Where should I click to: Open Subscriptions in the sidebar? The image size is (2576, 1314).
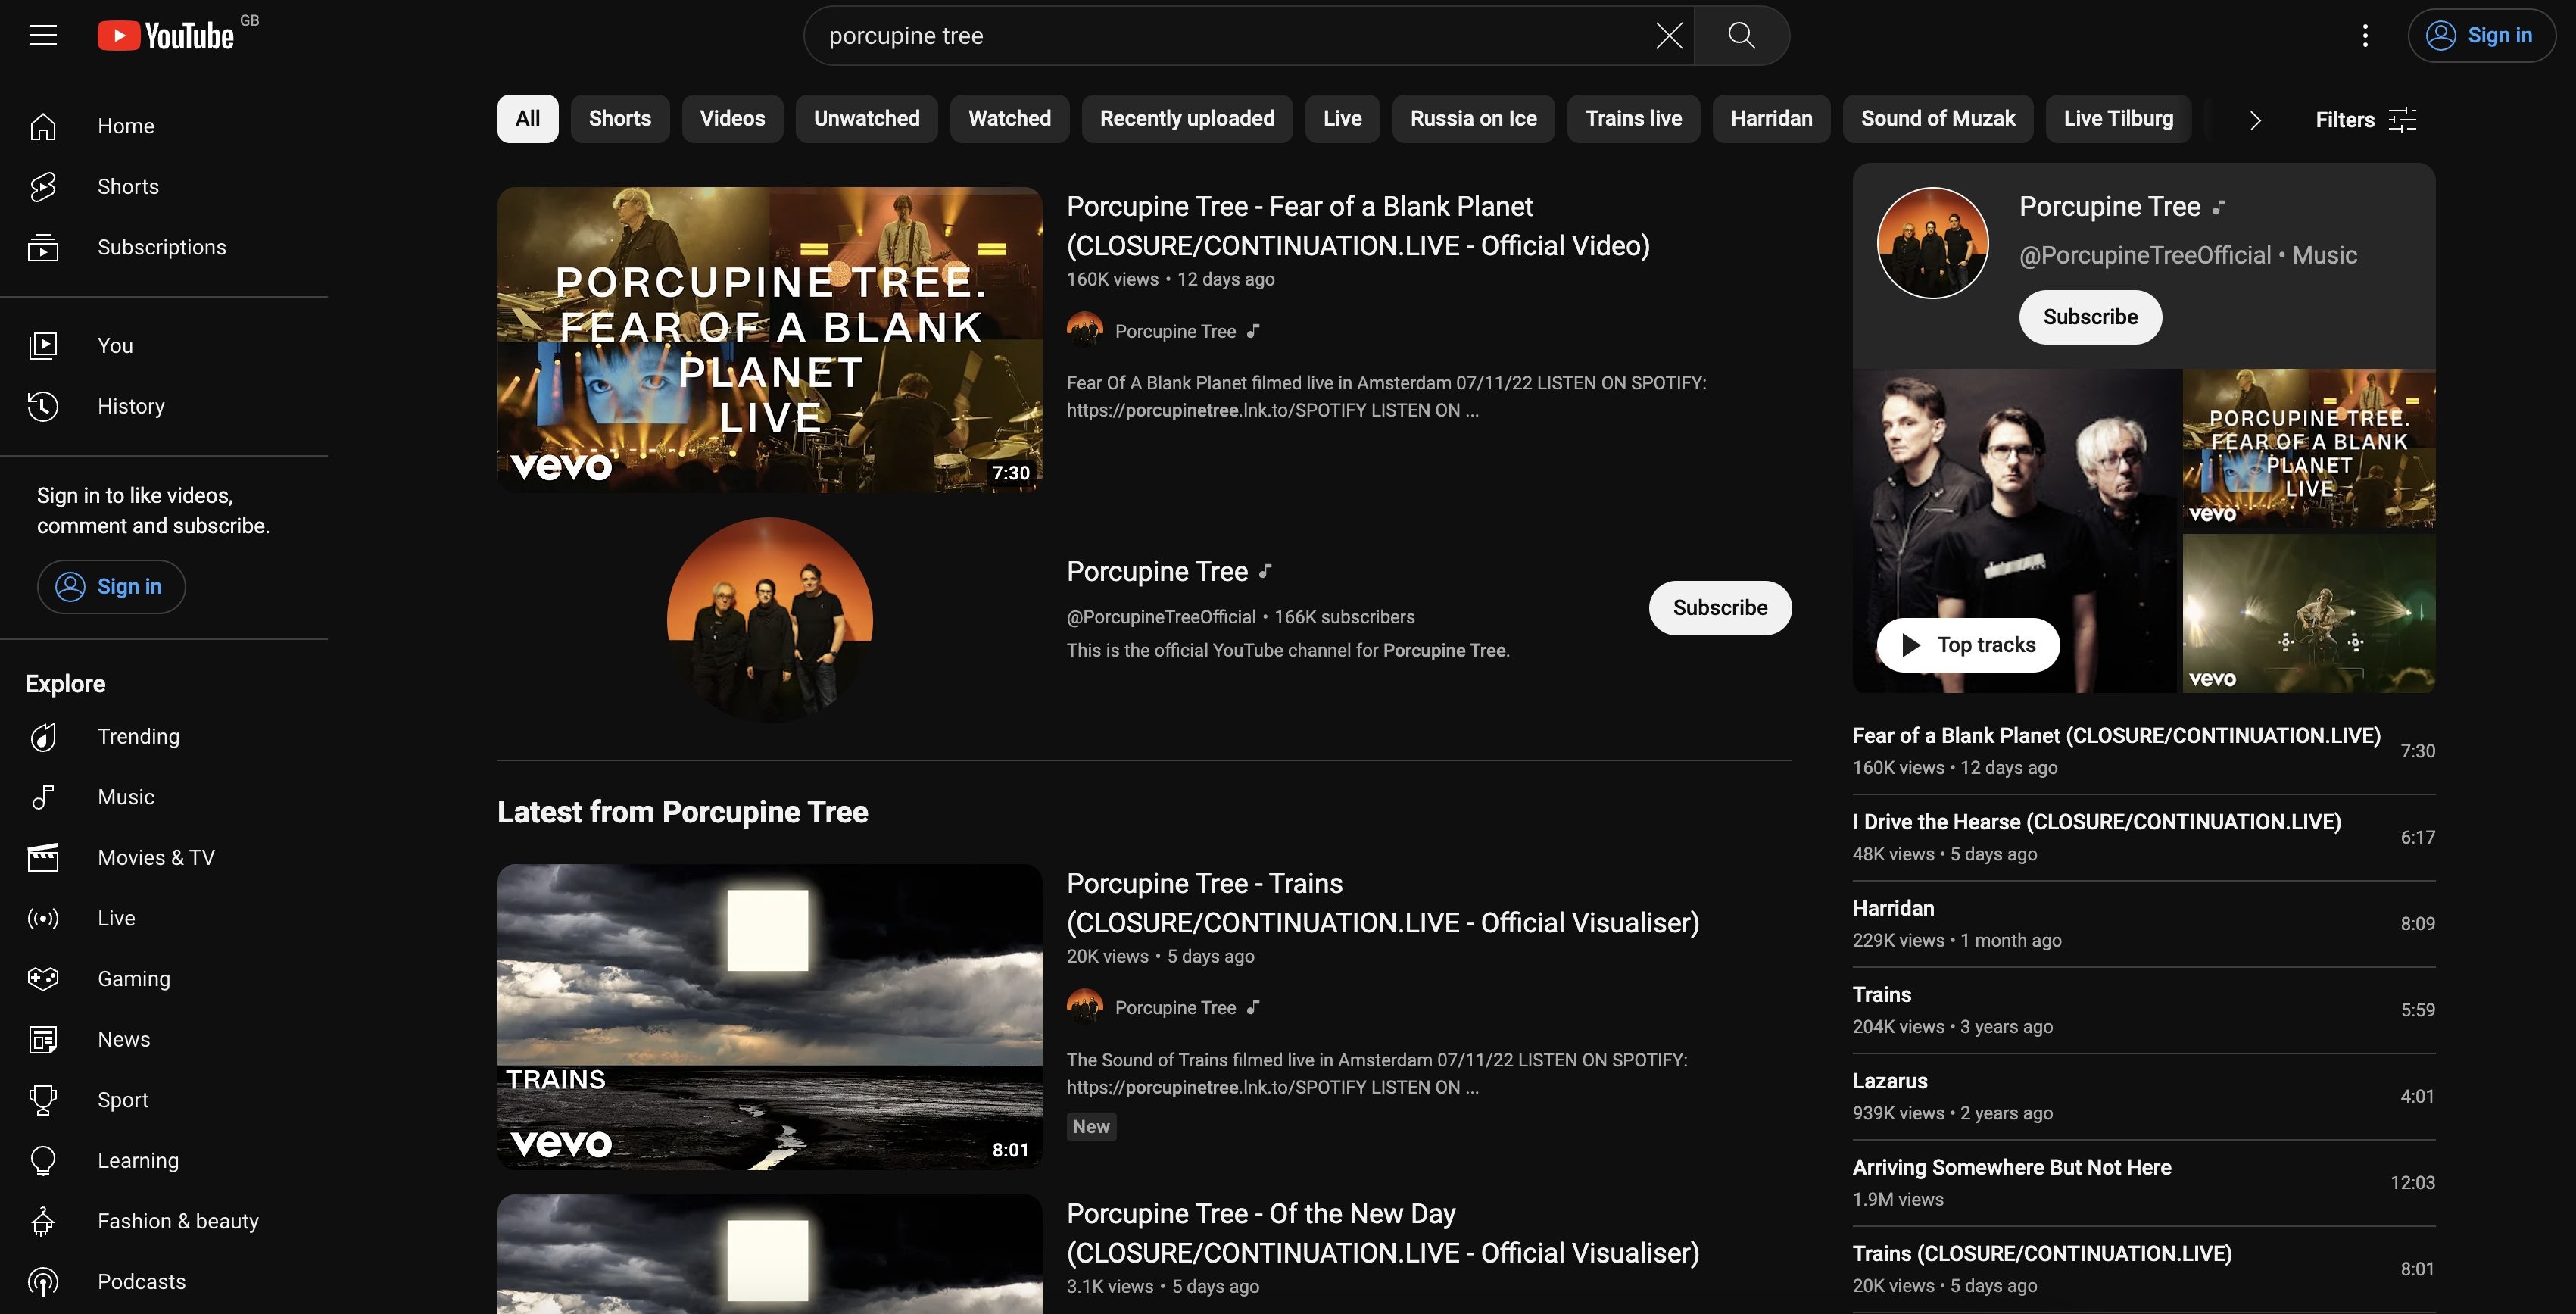[x=164, y=247]
